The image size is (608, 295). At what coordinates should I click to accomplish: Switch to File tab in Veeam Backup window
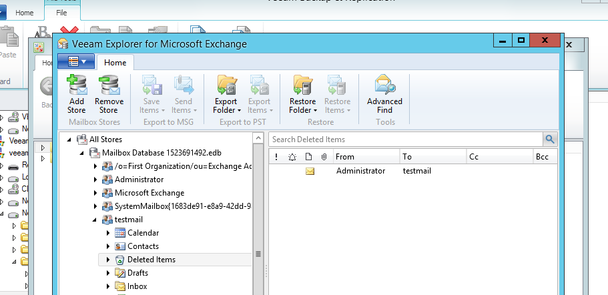pyautogui.click(x=62, y=13)
